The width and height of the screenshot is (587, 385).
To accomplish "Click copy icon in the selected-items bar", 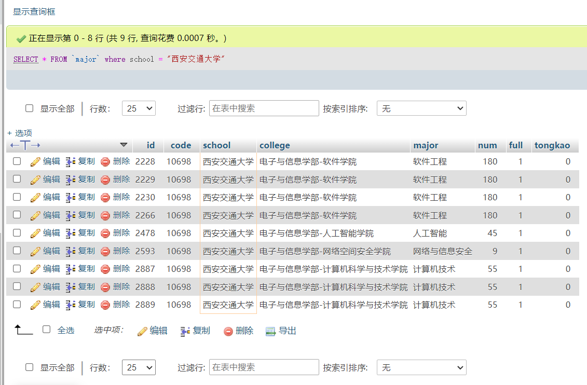I will [x=185, y=331].
